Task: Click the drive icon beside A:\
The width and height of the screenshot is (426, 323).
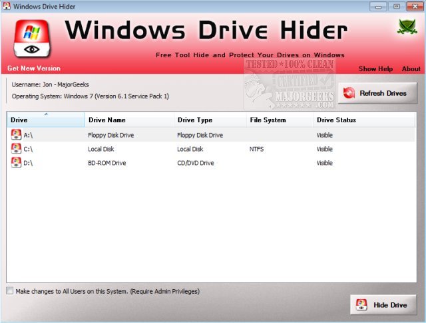Action: point(16,134)
